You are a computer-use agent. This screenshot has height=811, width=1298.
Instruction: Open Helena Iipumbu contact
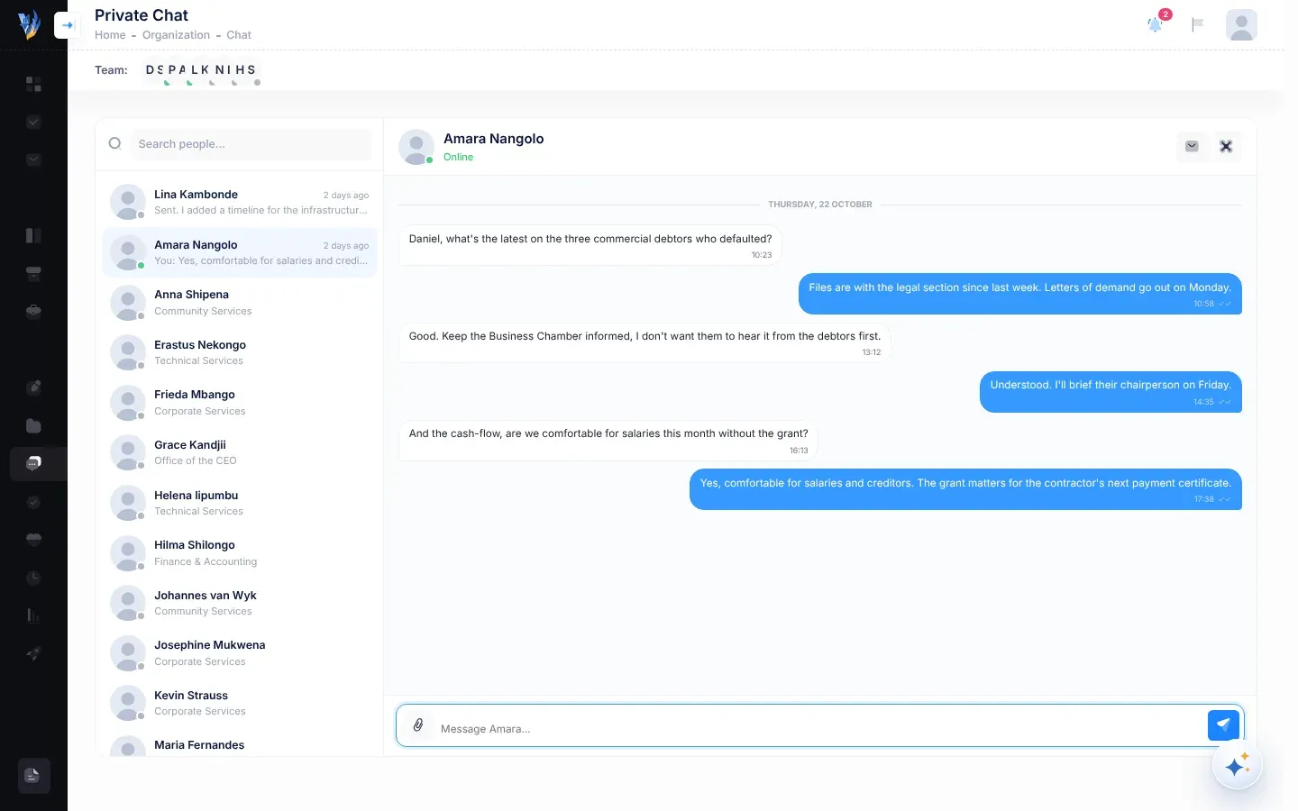239,503
